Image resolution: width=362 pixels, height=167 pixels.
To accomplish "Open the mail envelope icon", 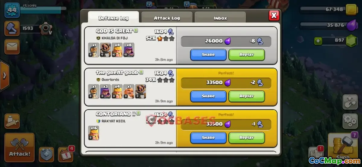I will (12, 47).
